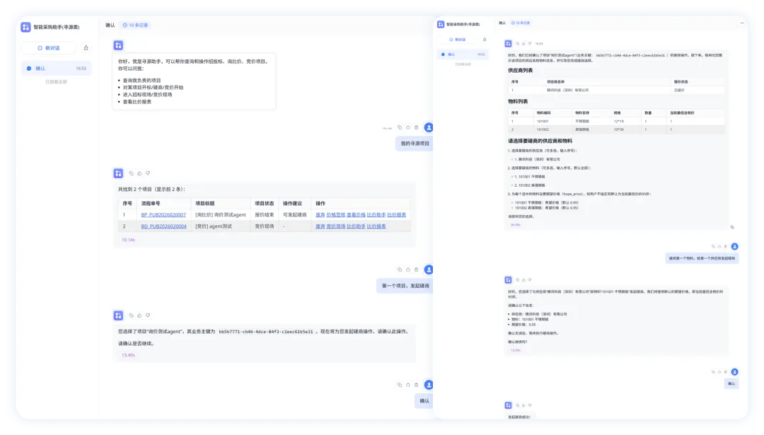
Task: Delete the '我的寻源项目' user message
Action: (x=416, y=127)
